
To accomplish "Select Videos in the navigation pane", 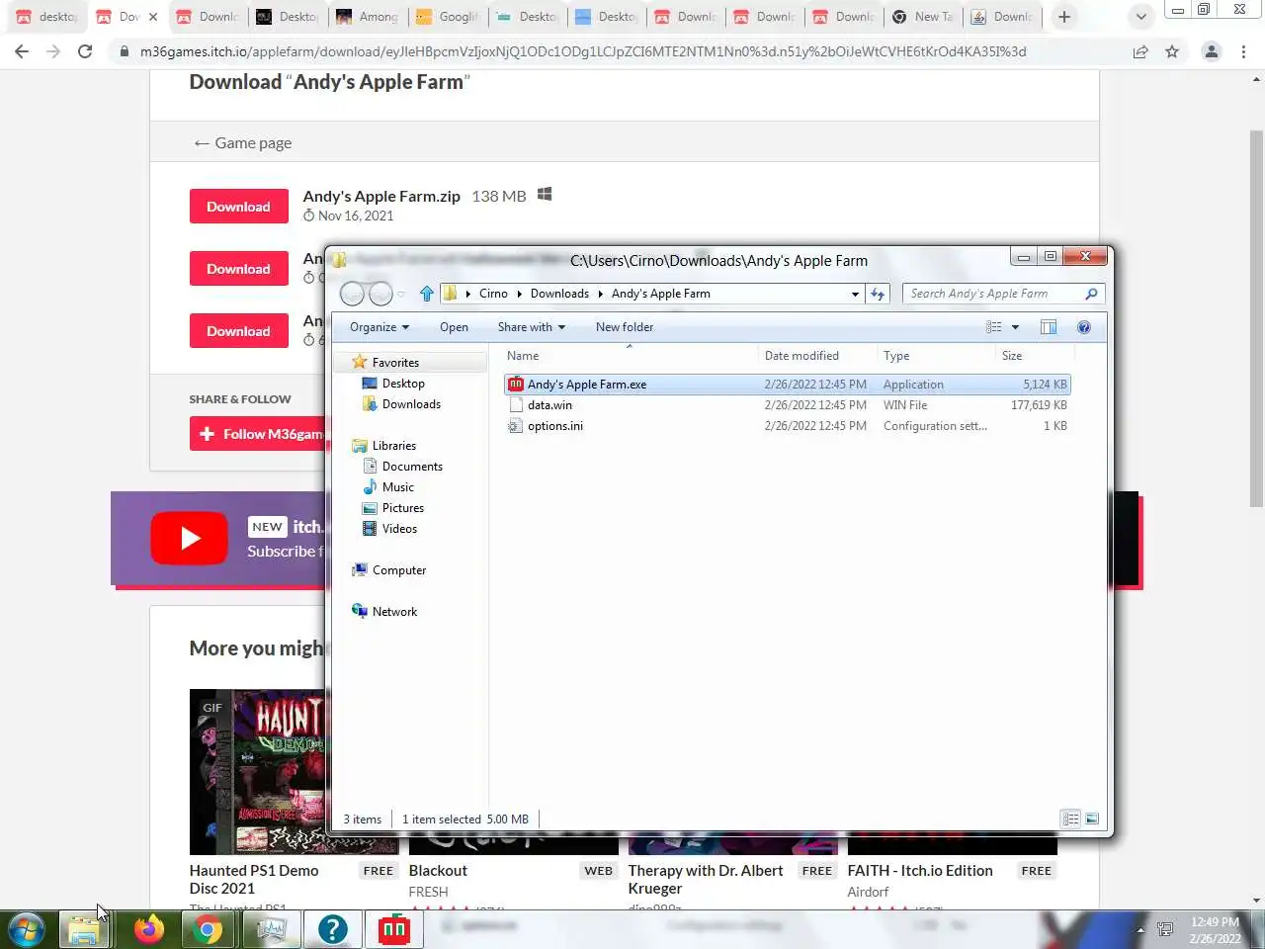I will pyautogui.click(x=399, y=529).
